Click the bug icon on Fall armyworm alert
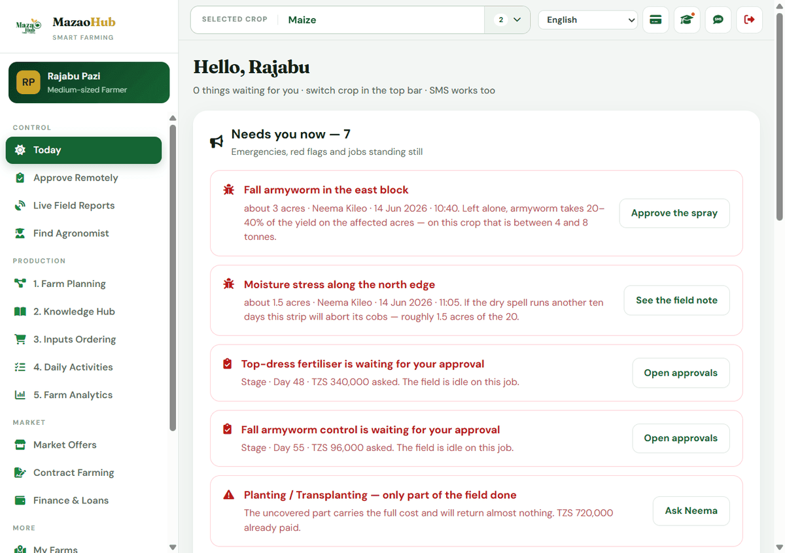The image size is (785, 553). pos(228,190)
